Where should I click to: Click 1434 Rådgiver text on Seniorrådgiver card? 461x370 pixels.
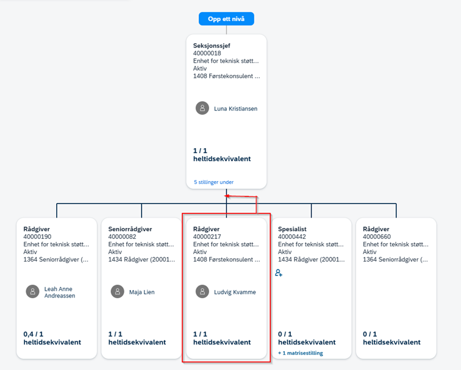pyautogui.click(x=141, y=260)
